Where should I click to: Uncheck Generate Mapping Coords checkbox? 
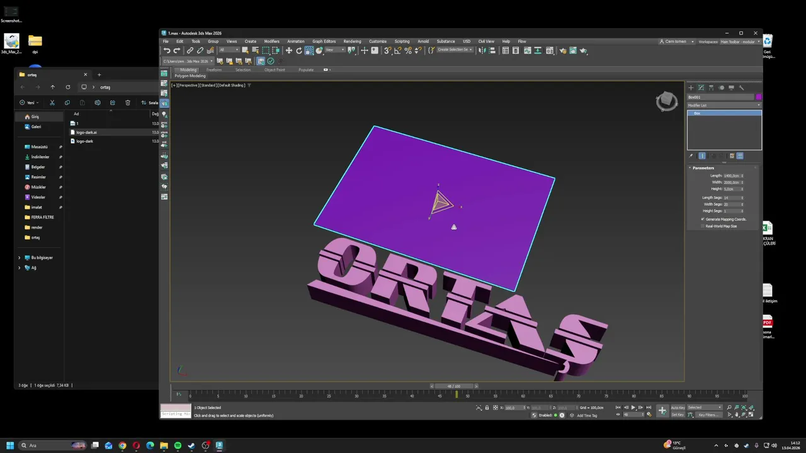[x=703, y=219]
